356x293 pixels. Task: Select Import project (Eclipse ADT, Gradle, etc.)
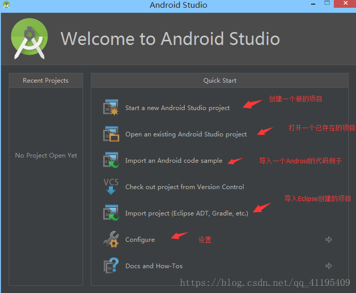point(187,213)
